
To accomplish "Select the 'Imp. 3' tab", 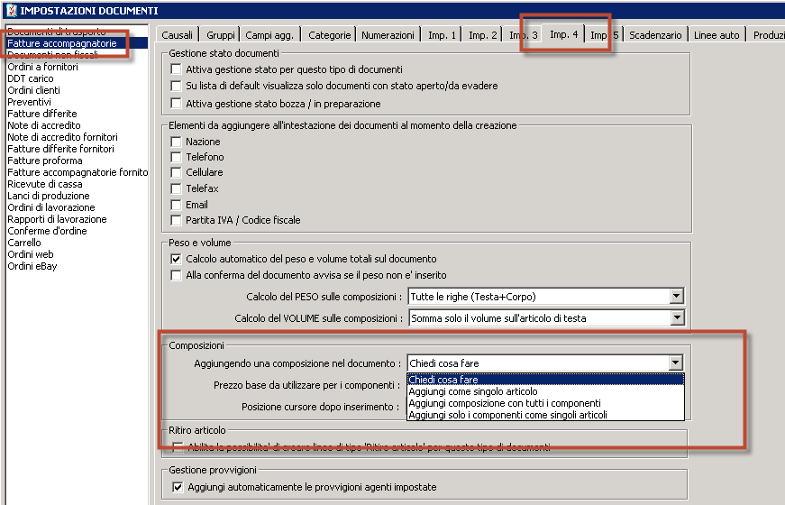I will click(523, 35).
